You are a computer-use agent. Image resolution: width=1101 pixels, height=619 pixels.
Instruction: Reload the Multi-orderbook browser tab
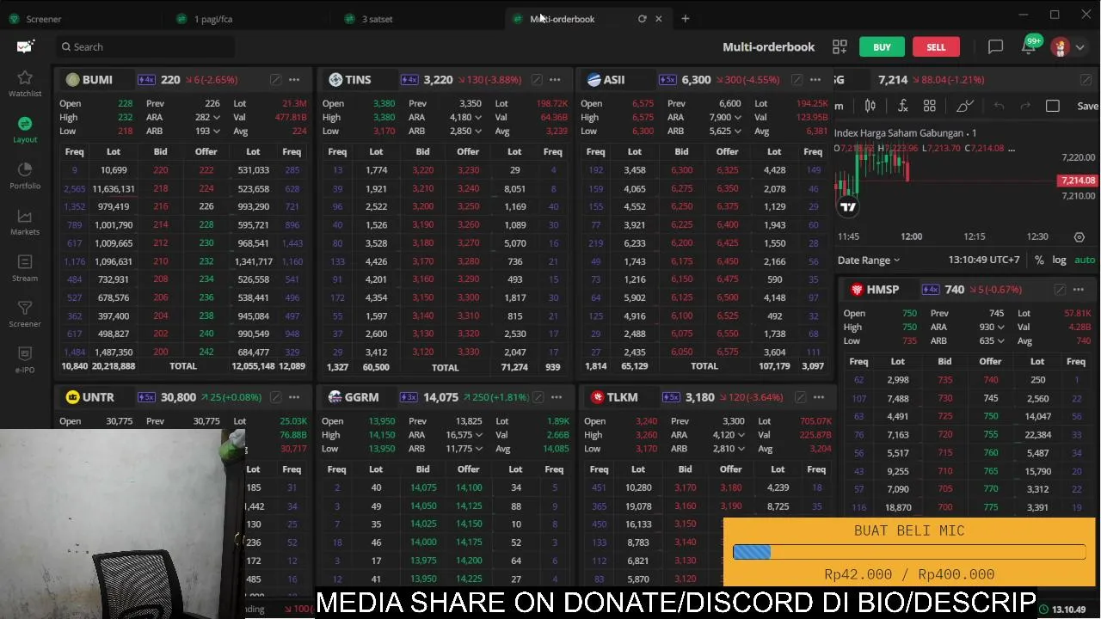click(x=642, y=18)
